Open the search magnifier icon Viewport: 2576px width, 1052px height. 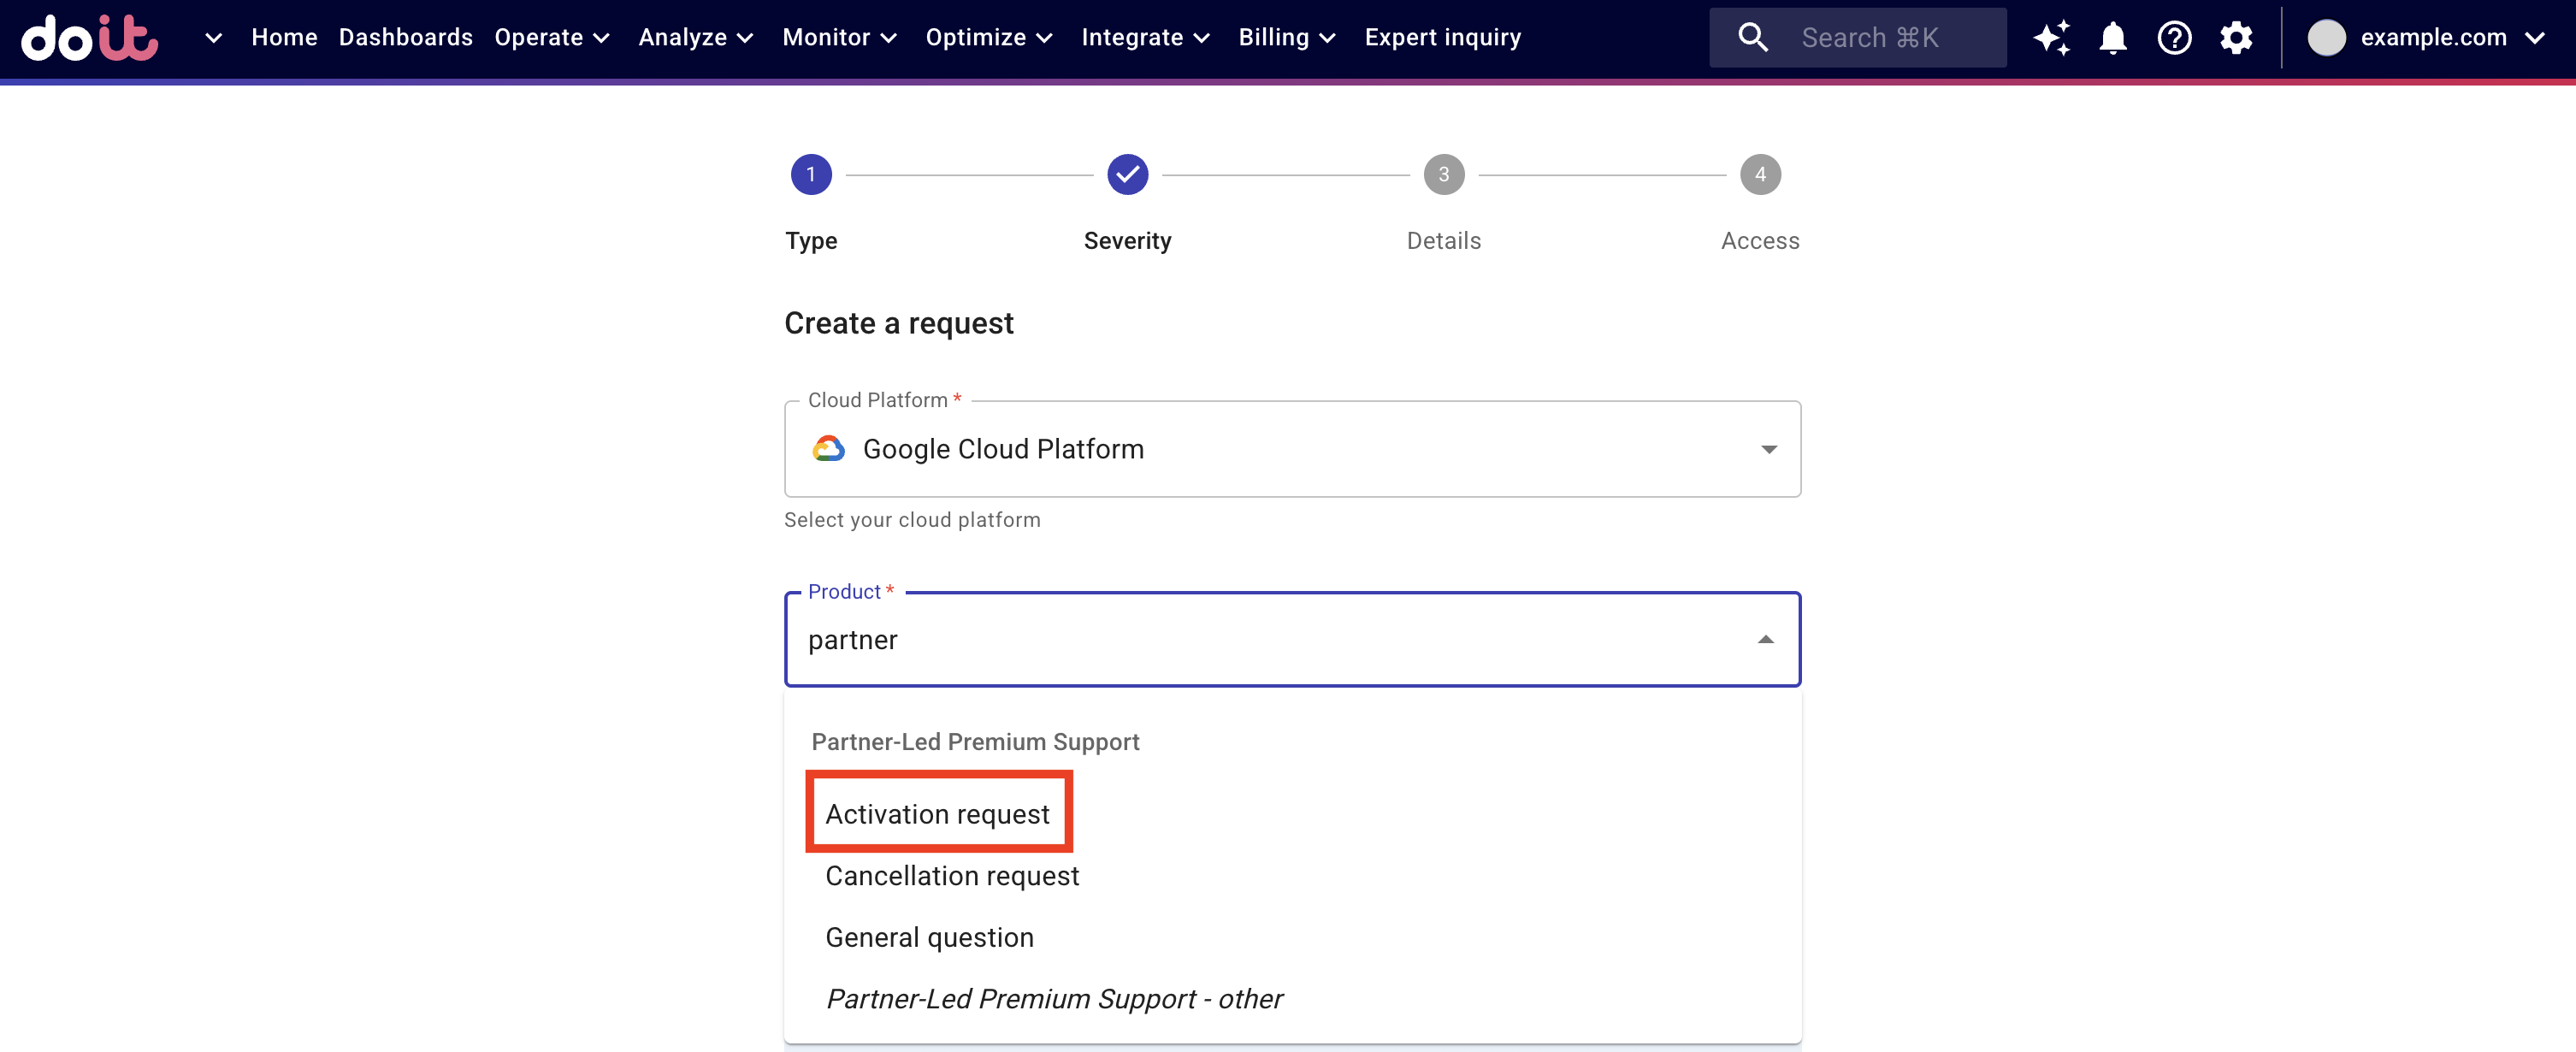pyautogui.click(x=1753, y=38)
